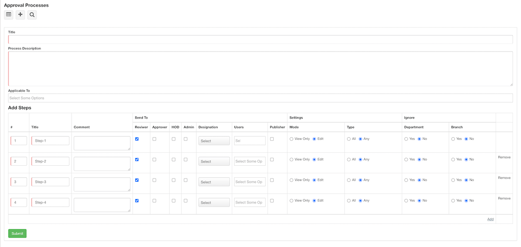Screen dimensions: 521x247
Task: Check Approver checkbox in Step-1 row
Action: coord(154,139)
